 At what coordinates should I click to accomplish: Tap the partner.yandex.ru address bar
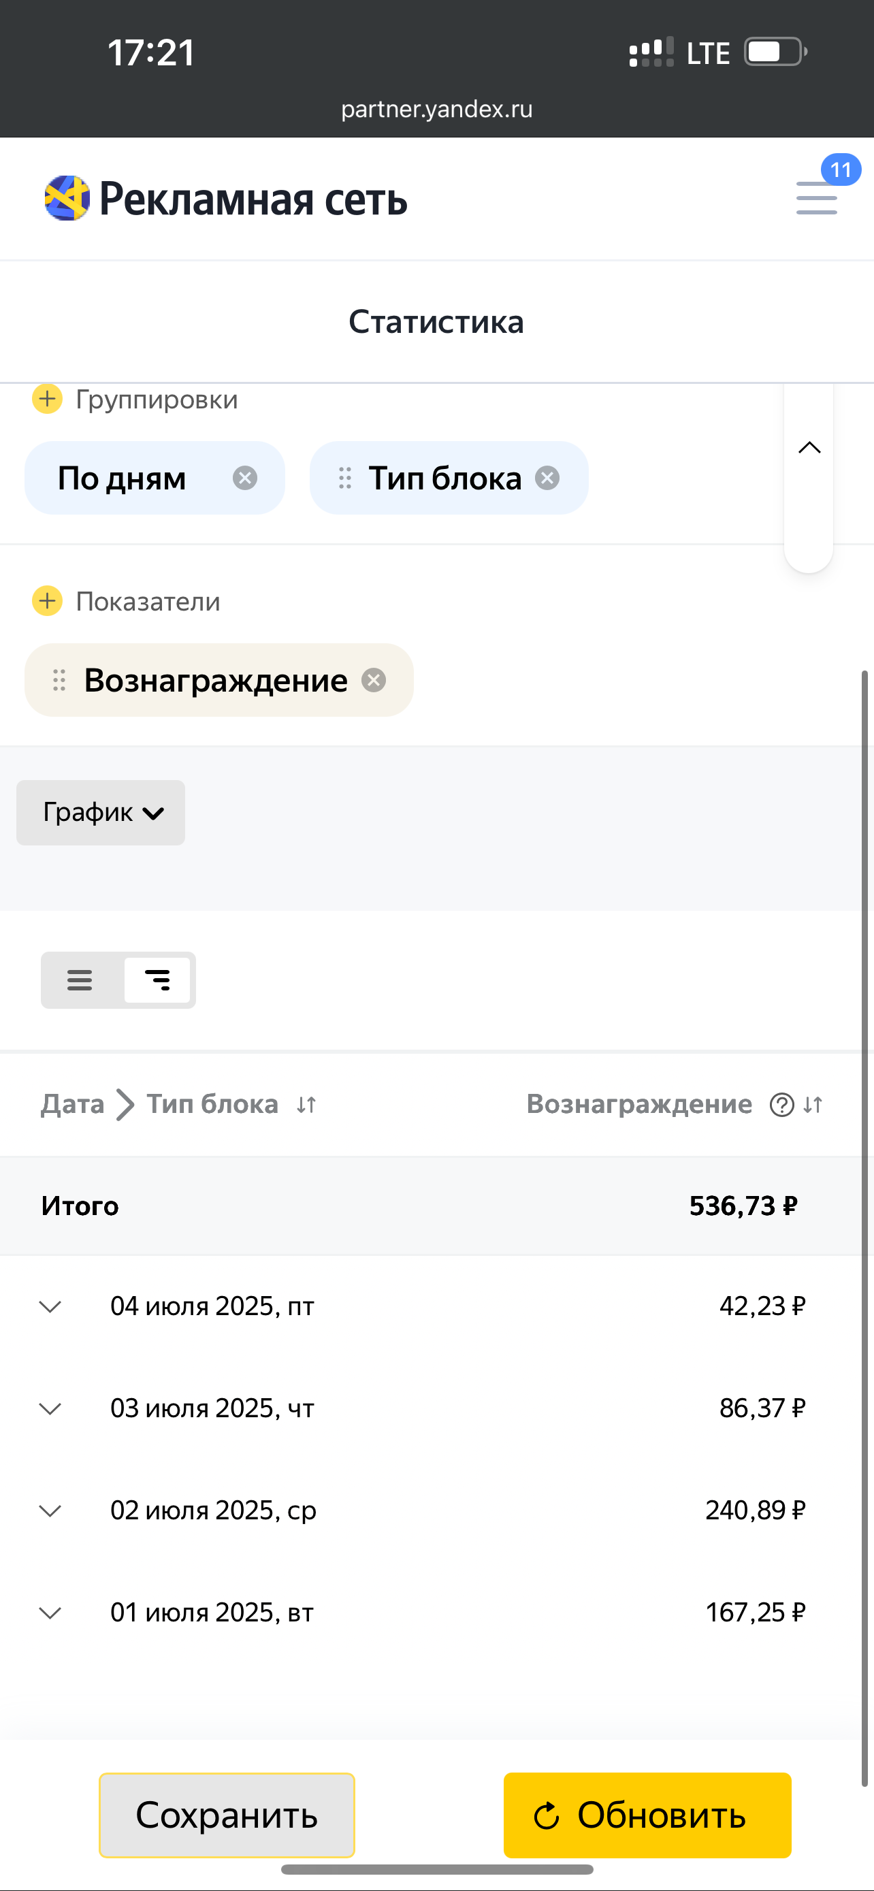pyautogui.click(x=436, y=110)
